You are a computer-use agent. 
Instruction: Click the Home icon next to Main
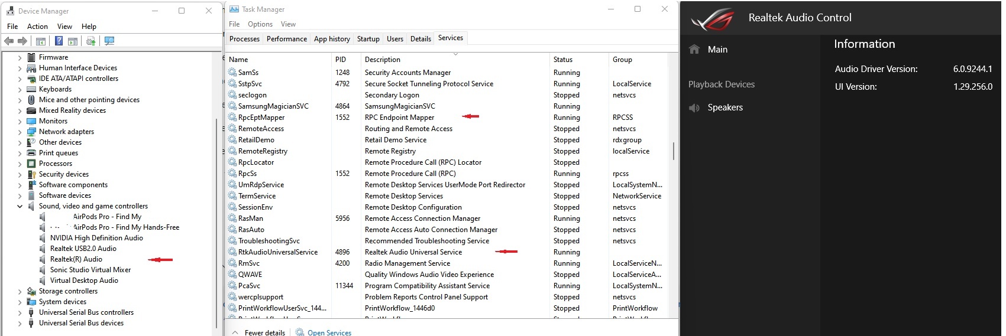(694, 50)
